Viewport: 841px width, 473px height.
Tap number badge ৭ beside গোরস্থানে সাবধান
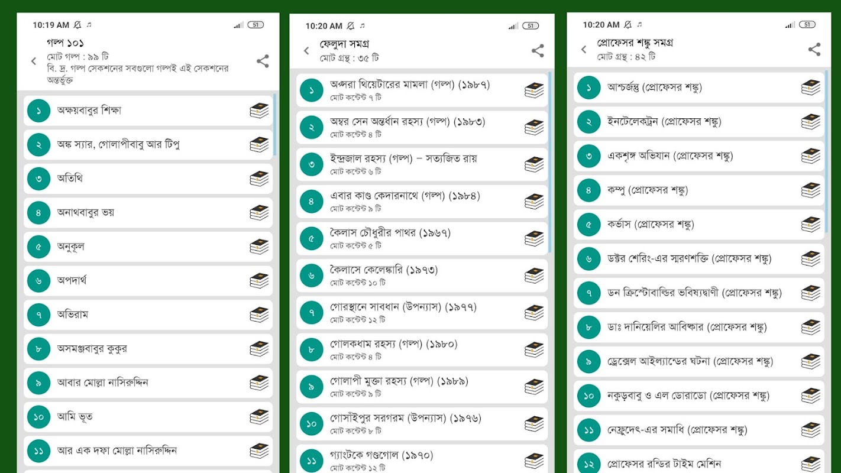coord(312,313)
